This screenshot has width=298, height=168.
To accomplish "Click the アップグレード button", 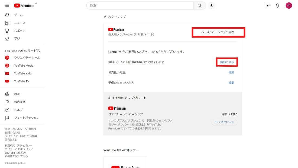I will (x=224, y=122).
